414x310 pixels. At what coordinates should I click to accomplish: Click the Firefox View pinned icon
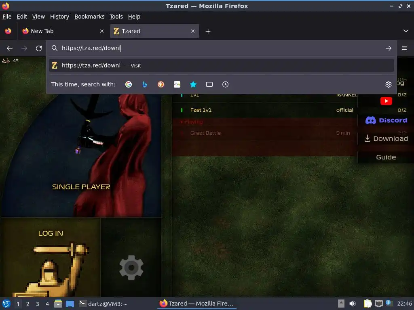8,31
